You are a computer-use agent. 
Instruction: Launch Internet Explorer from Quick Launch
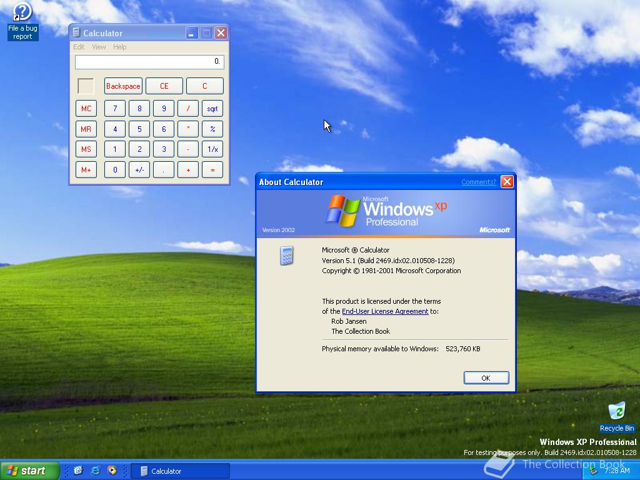coord(96,471)
